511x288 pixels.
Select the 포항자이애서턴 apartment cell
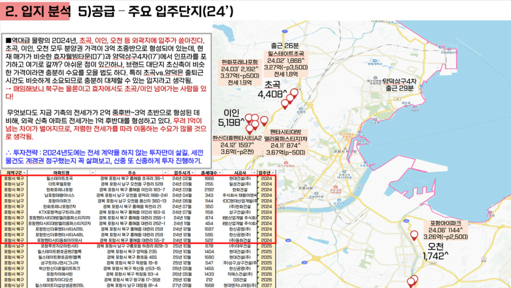coord(59,274)
